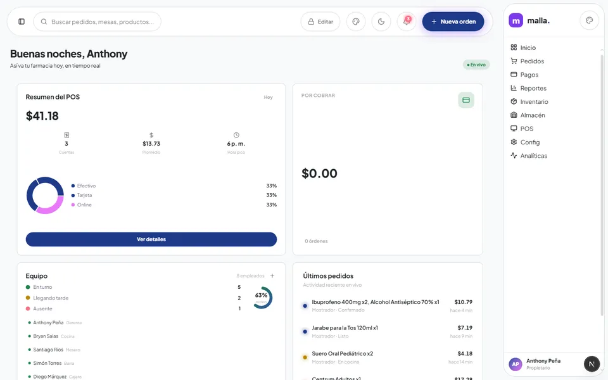This screenshot has height=380, width=608.
Task: Open the Ibuprofeno 400mg order
Action: [x=388, y=305]
